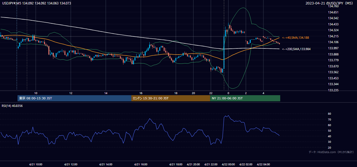Viewport: 357px width, 167px height.
Task: Click price axis value 134.651
Action: pos(333,12)
